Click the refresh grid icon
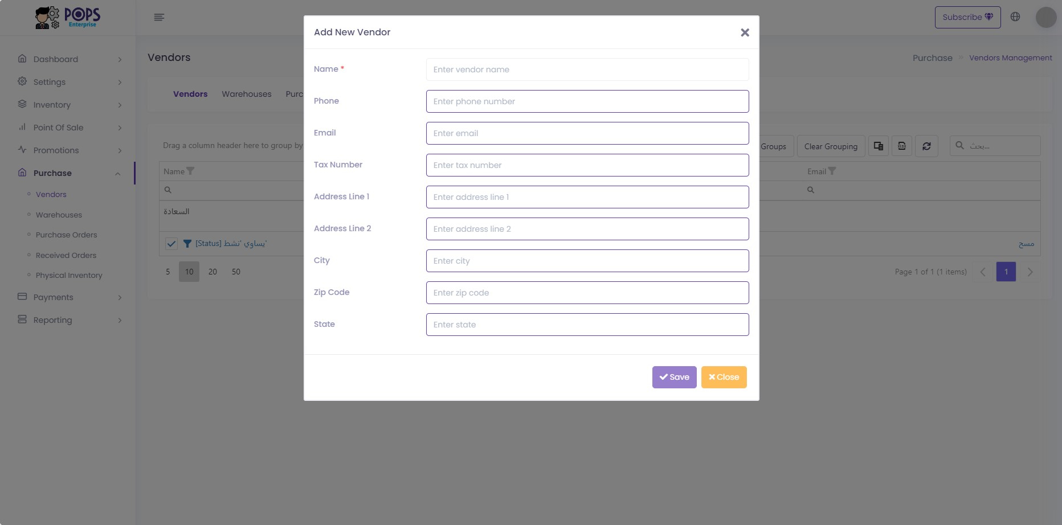This screenshot has width=1062, height=525. 926,146
